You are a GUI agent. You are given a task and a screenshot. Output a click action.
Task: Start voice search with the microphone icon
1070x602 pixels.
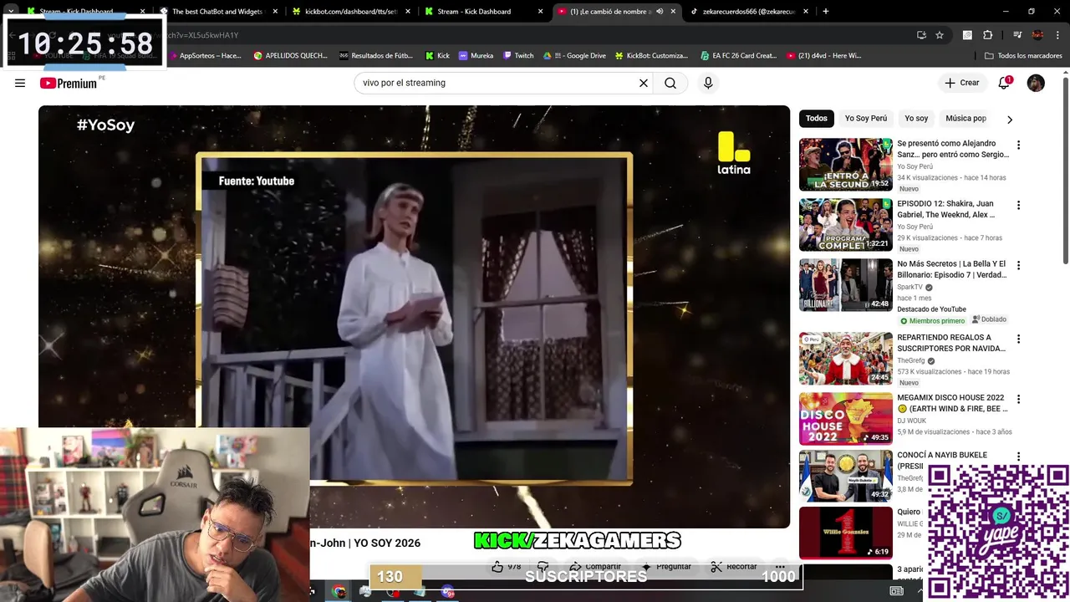[x=708, y=83]
